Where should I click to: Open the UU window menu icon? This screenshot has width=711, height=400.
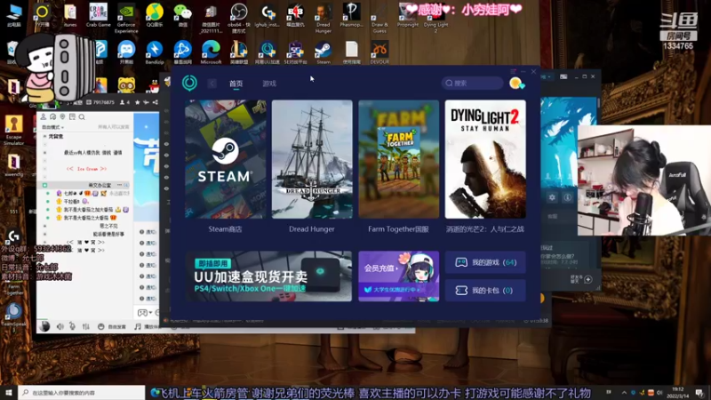514,72
